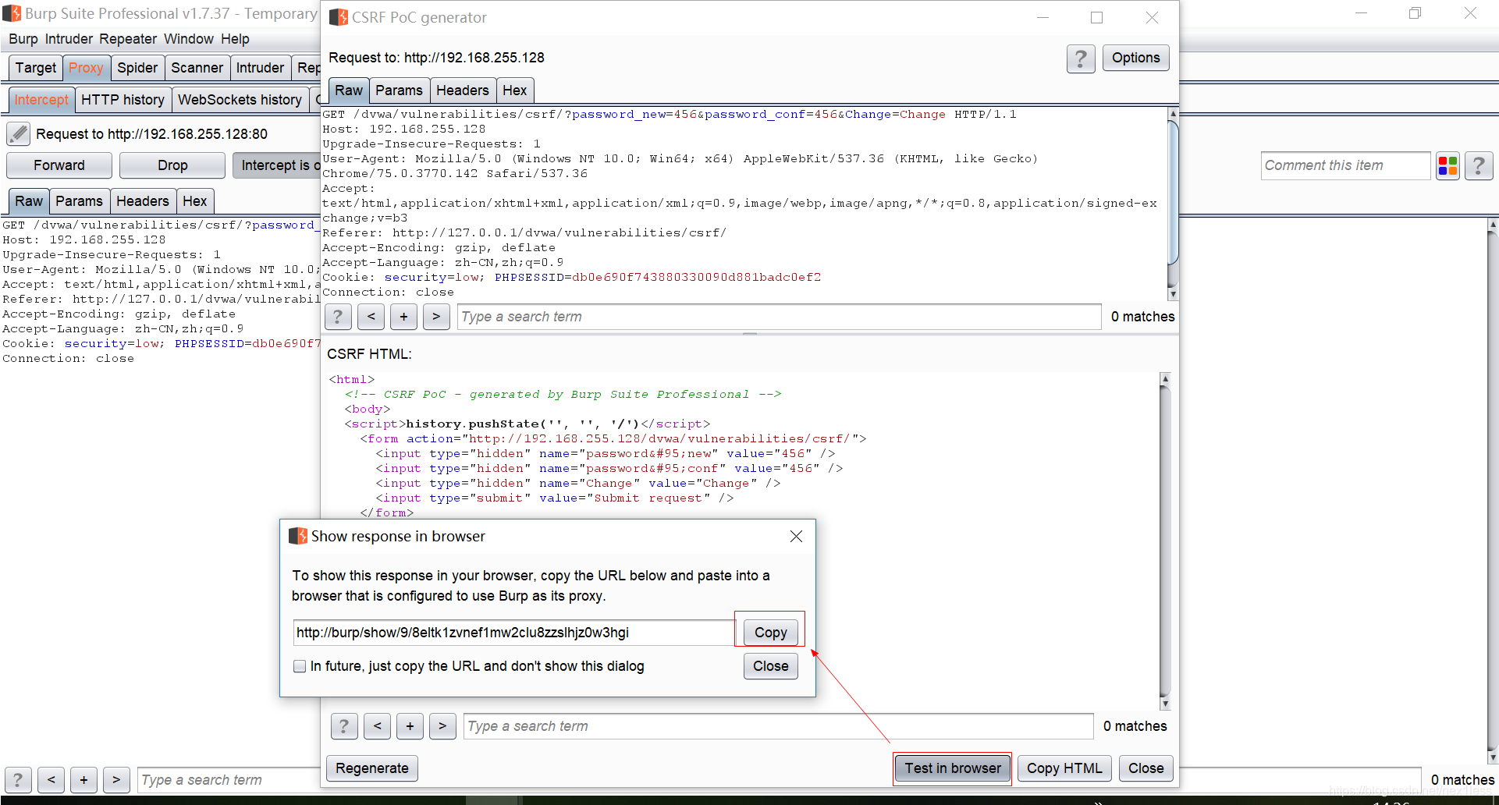Close the Show response in browser dialog with X
The height and width of the screenshot is (805, 1499).
[x=796, y=537]
